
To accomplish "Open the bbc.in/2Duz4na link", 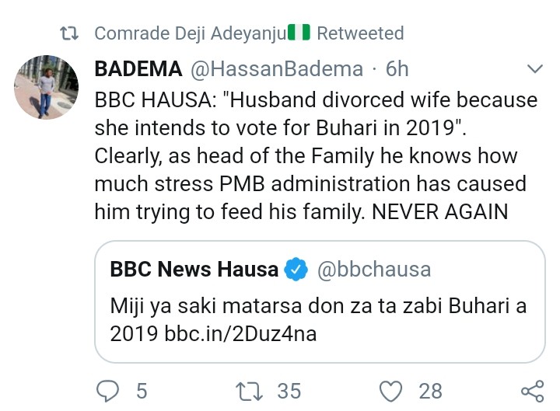I will tap(240, 334).
